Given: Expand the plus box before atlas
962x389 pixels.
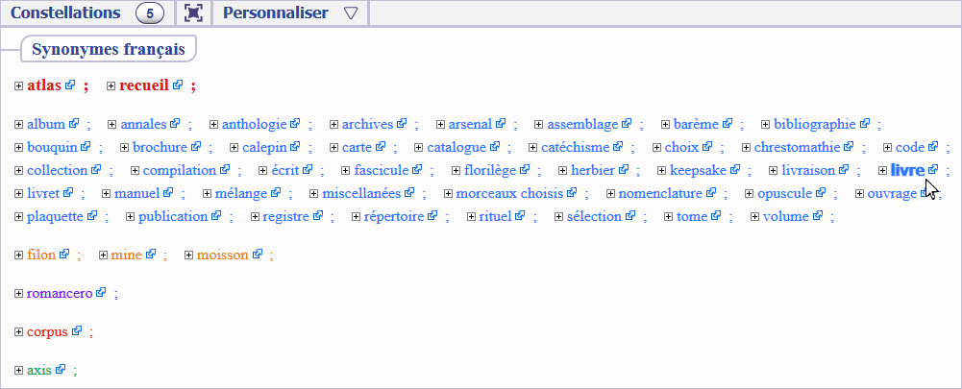Looking at the screenshot, I should pyautogui.click(x=19, y=86).
